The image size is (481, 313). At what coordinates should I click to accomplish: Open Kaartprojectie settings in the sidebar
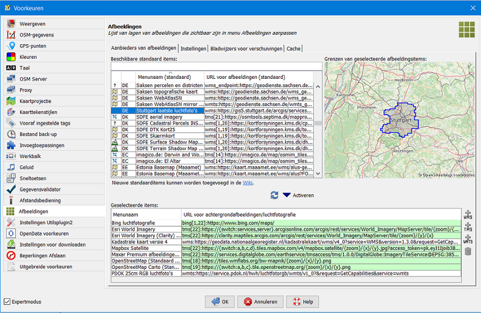(35, 101)
